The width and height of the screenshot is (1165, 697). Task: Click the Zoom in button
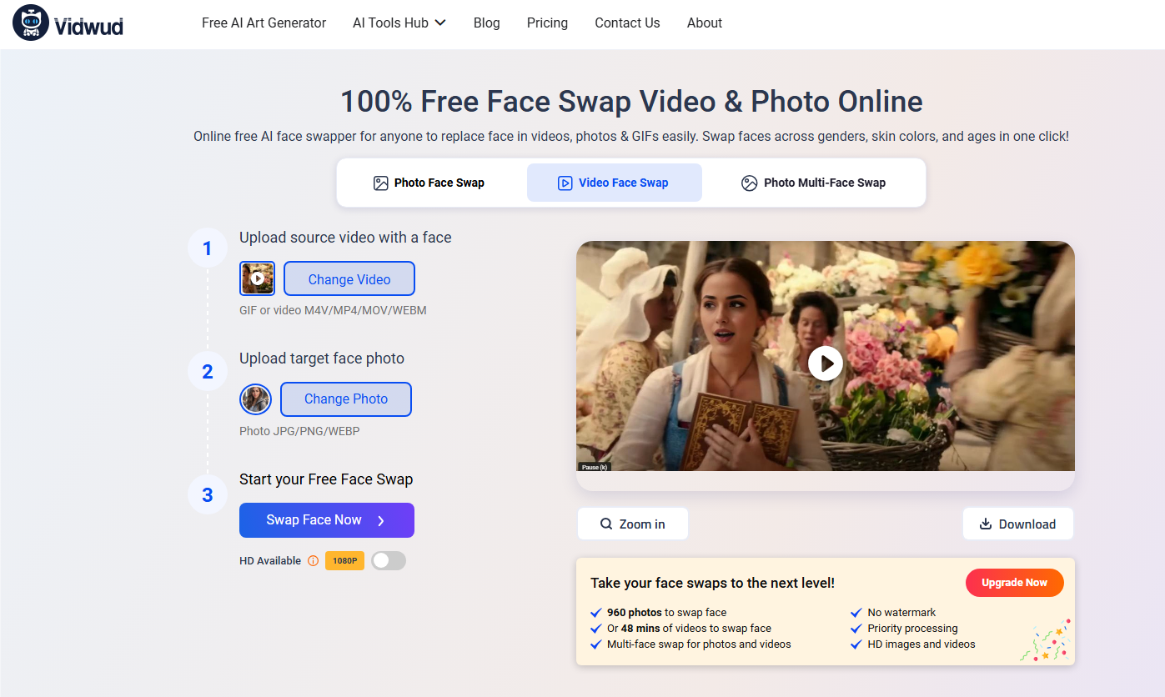pyautogui.click(x=633, y=524)
